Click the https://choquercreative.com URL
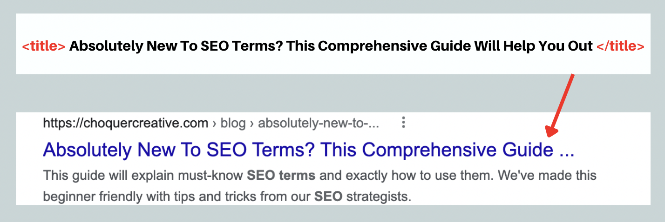Viewport: 665px width, 222px height. tap(125, 123)
